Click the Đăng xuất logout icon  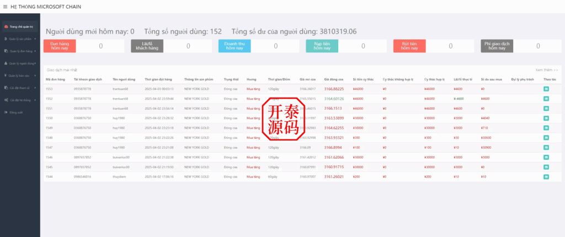pyautogui.click(x=6, y=112)
